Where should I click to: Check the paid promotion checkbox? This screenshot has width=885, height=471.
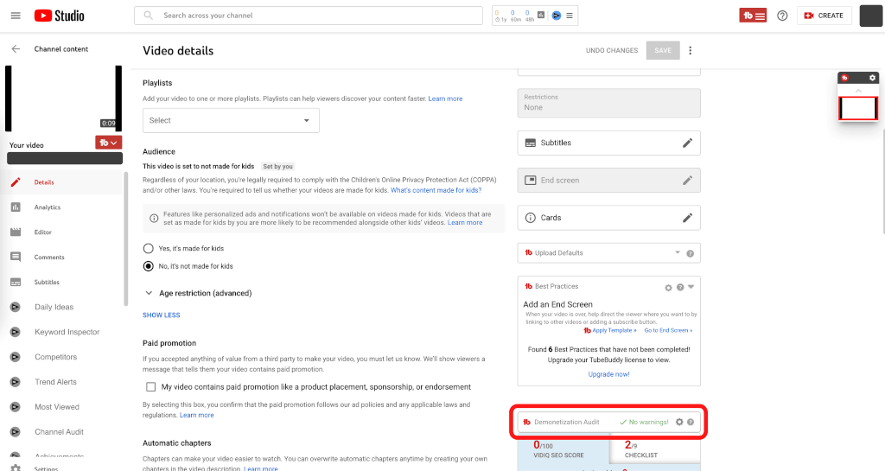pyautogui.click(x=151, y=387)
